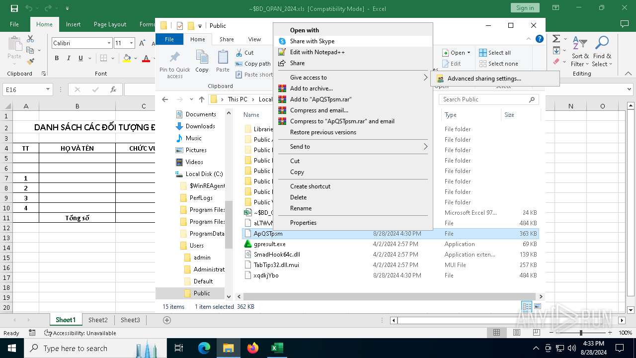
Task: Click the Cut scissors in Explorer ribbon
Action: (239, 53)
